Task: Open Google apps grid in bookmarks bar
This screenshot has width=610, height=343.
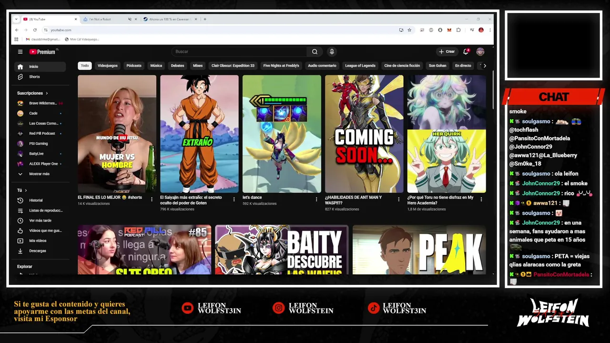Action: (x=16, y=39)
